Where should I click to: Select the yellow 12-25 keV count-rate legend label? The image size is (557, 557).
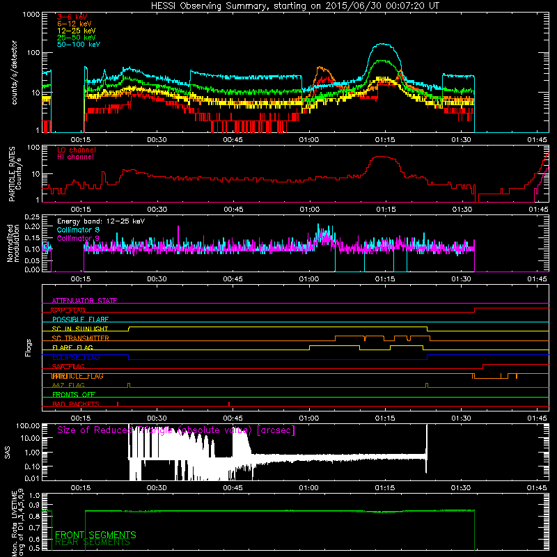click(x=77, y=31)
